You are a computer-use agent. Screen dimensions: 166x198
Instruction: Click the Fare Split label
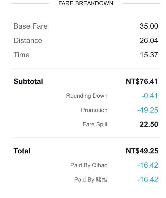pyautogui.click(x=95, y=124)
